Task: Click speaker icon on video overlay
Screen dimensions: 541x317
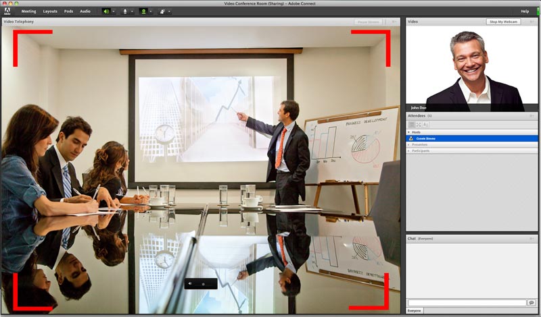Action: pyautogui.click(x=190, y=284)
